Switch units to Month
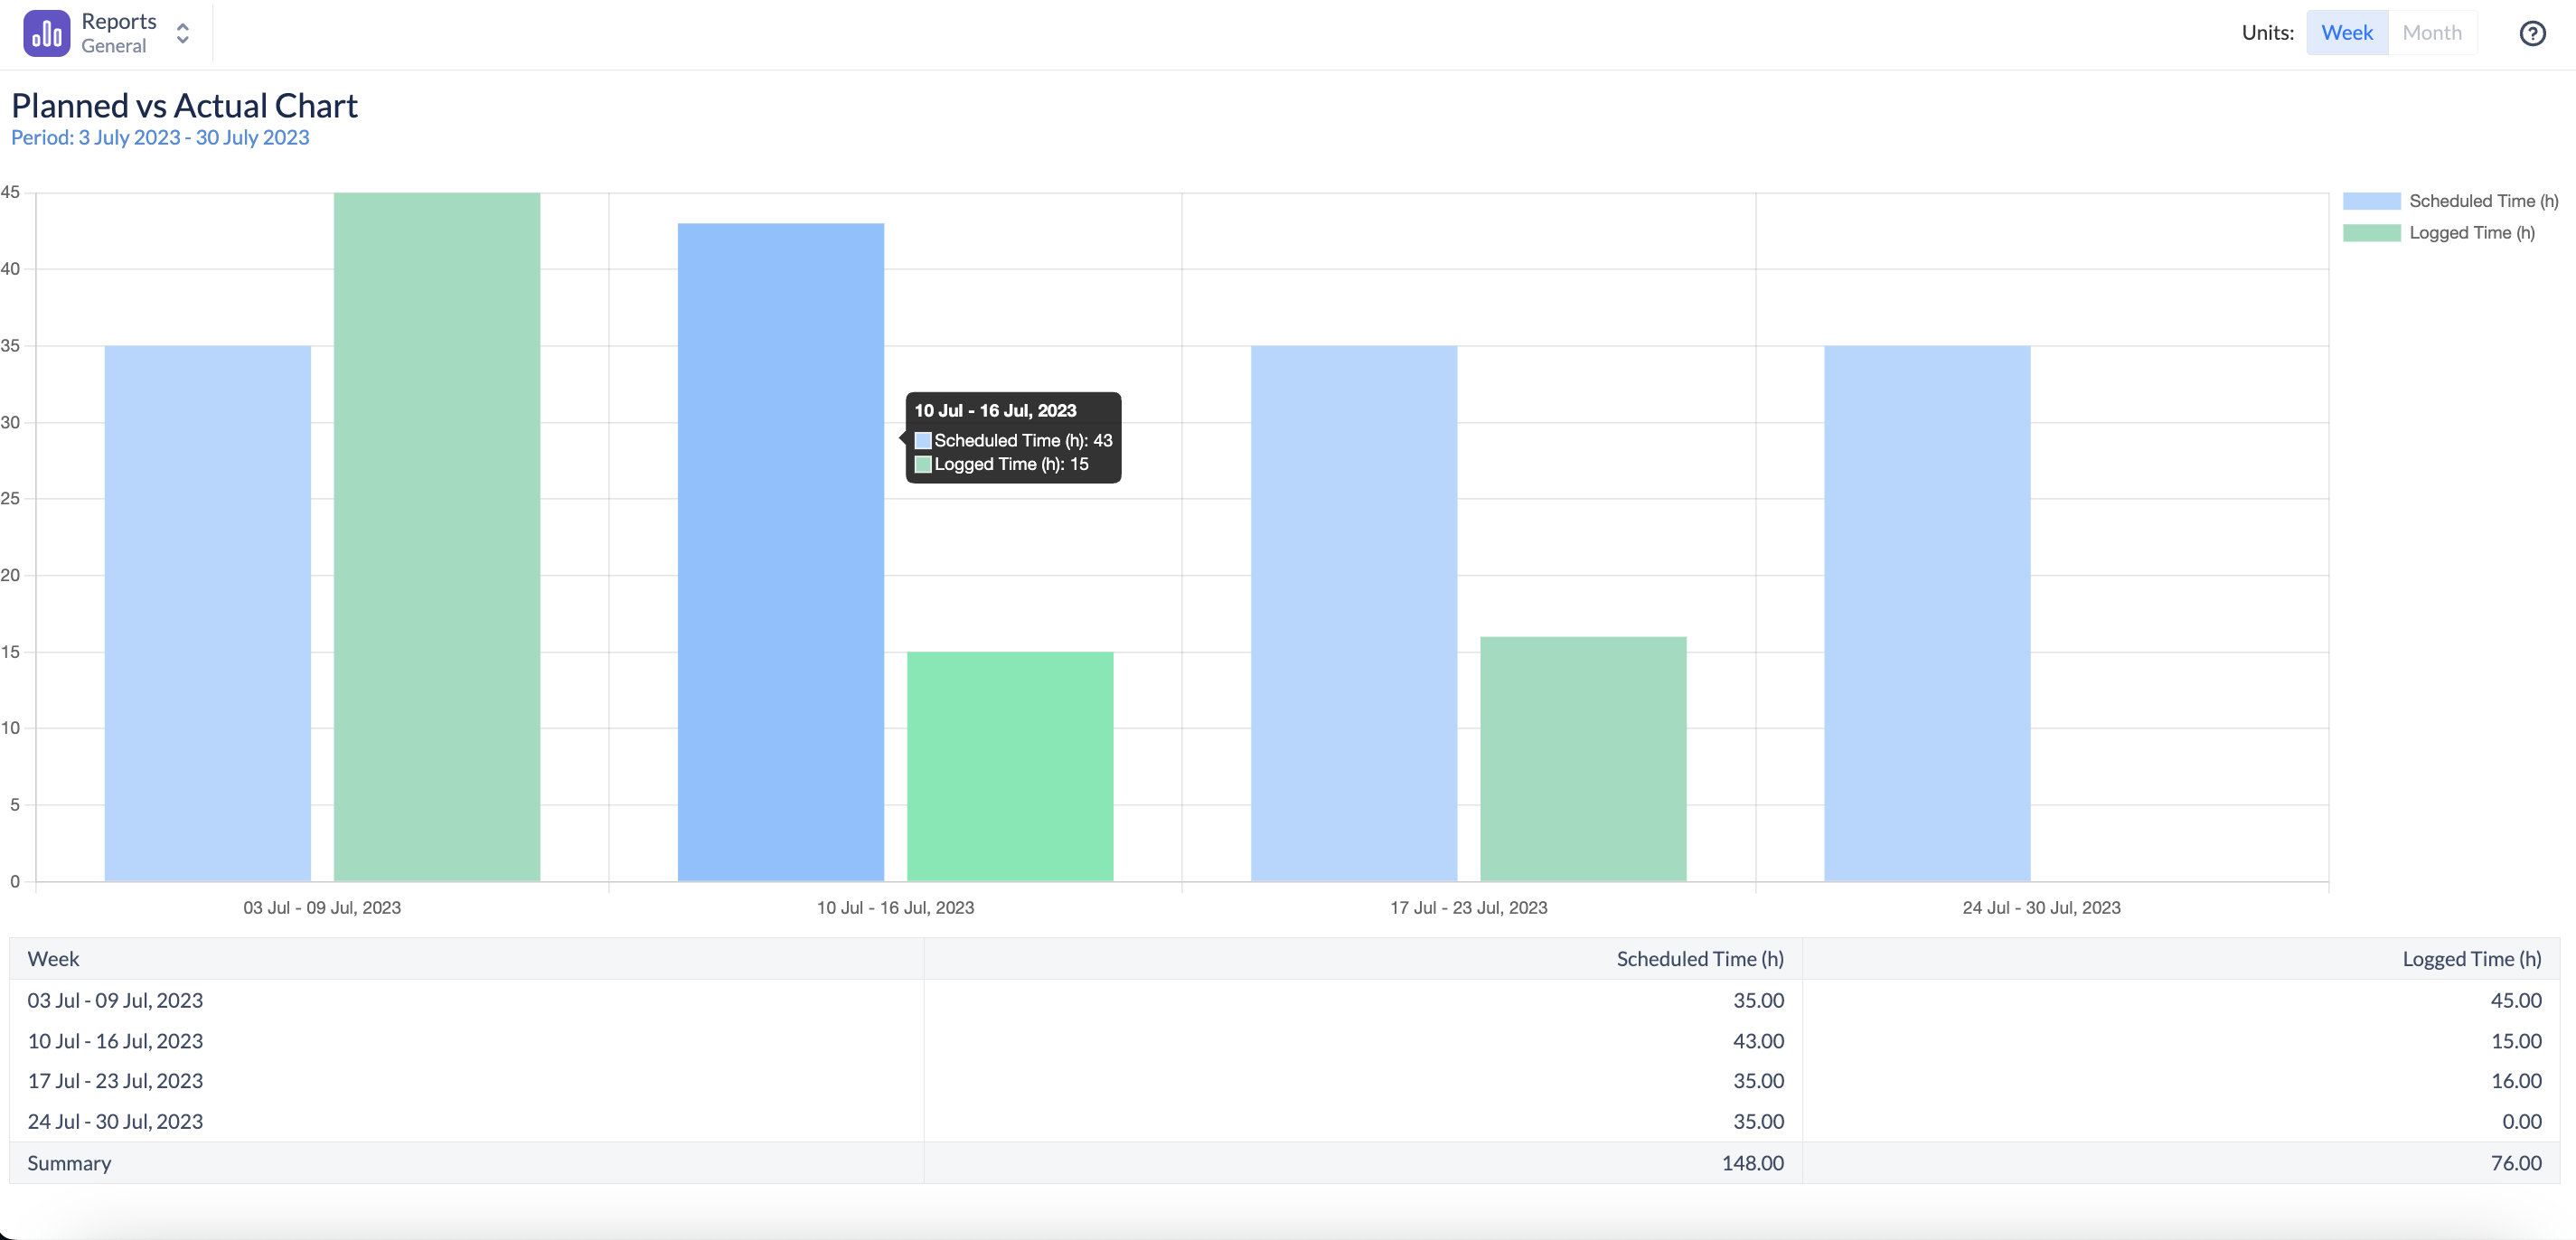The height and width of the screenshot is (1240, 2576). coord(2431,33)
